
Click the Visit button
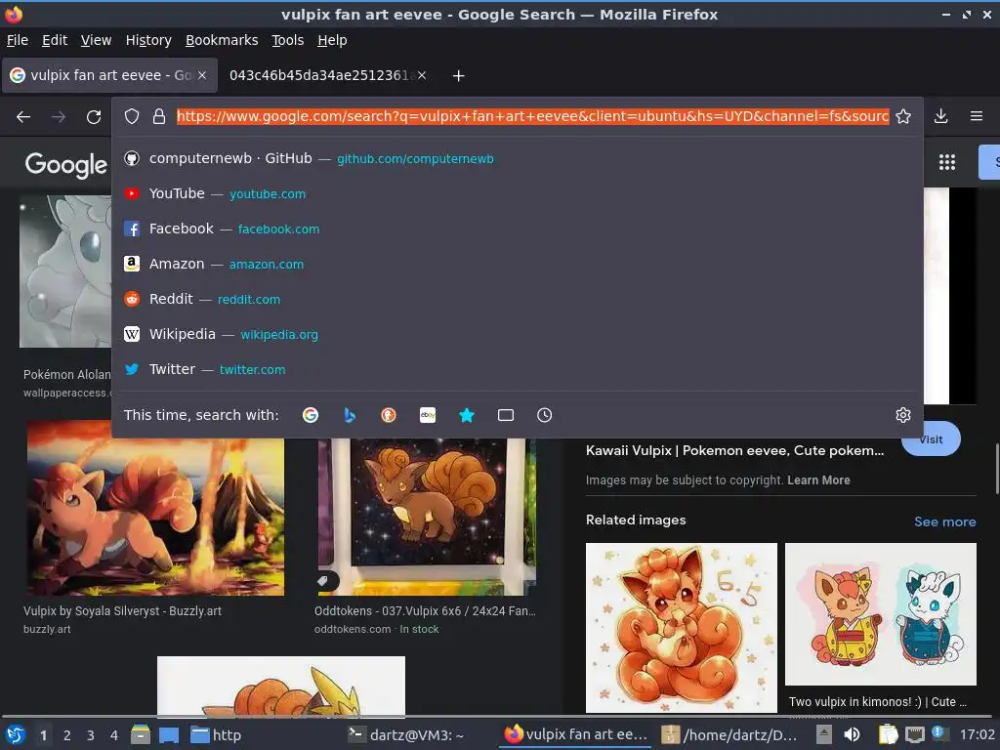(x=931, y=439)
